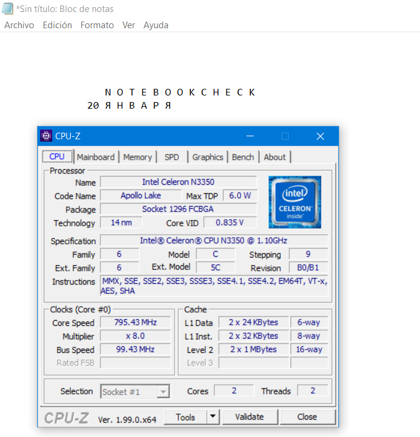
Task: Switch to the Memory tab
Action: [x=137, y=157]
